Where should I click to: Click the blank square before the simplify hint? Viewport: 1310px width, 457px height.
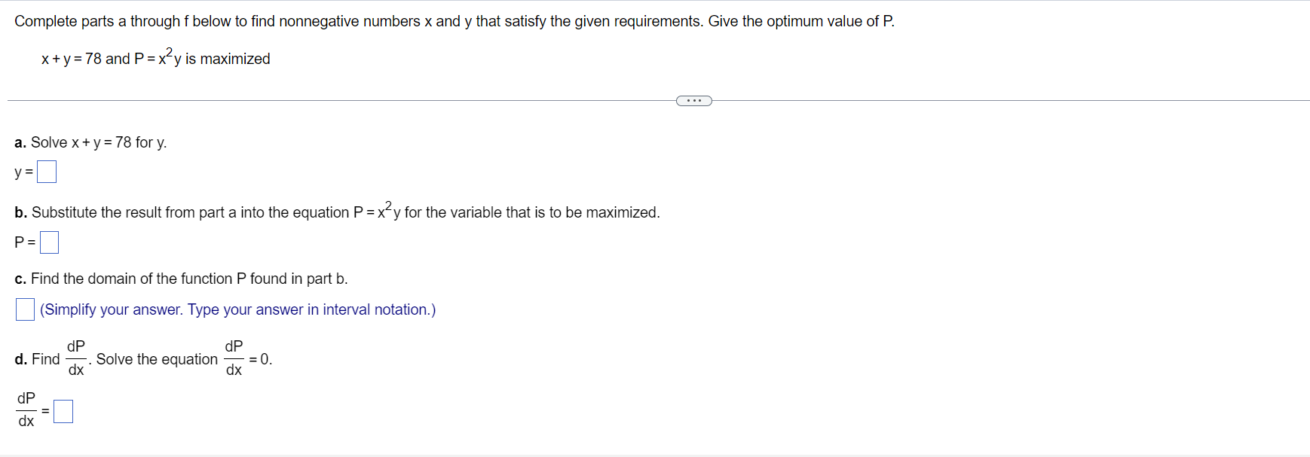click(24, 309)
